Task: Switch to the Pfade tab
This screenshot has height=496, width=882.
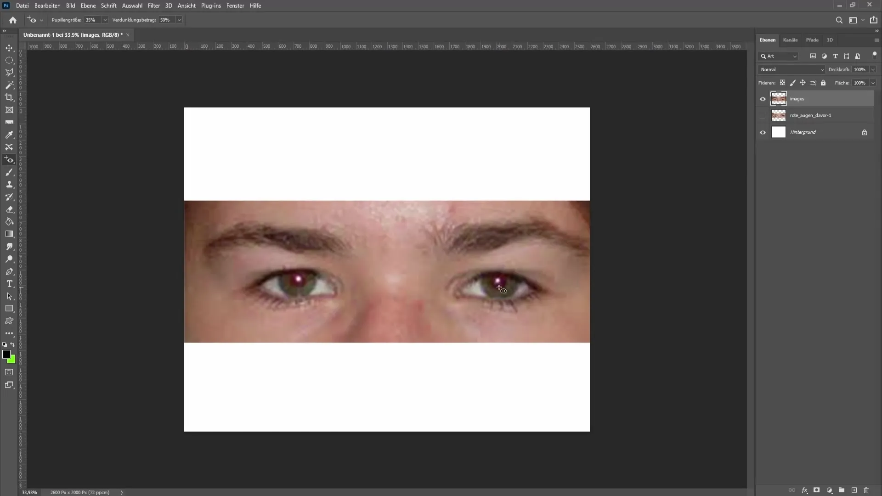Action: coord(812,39)
